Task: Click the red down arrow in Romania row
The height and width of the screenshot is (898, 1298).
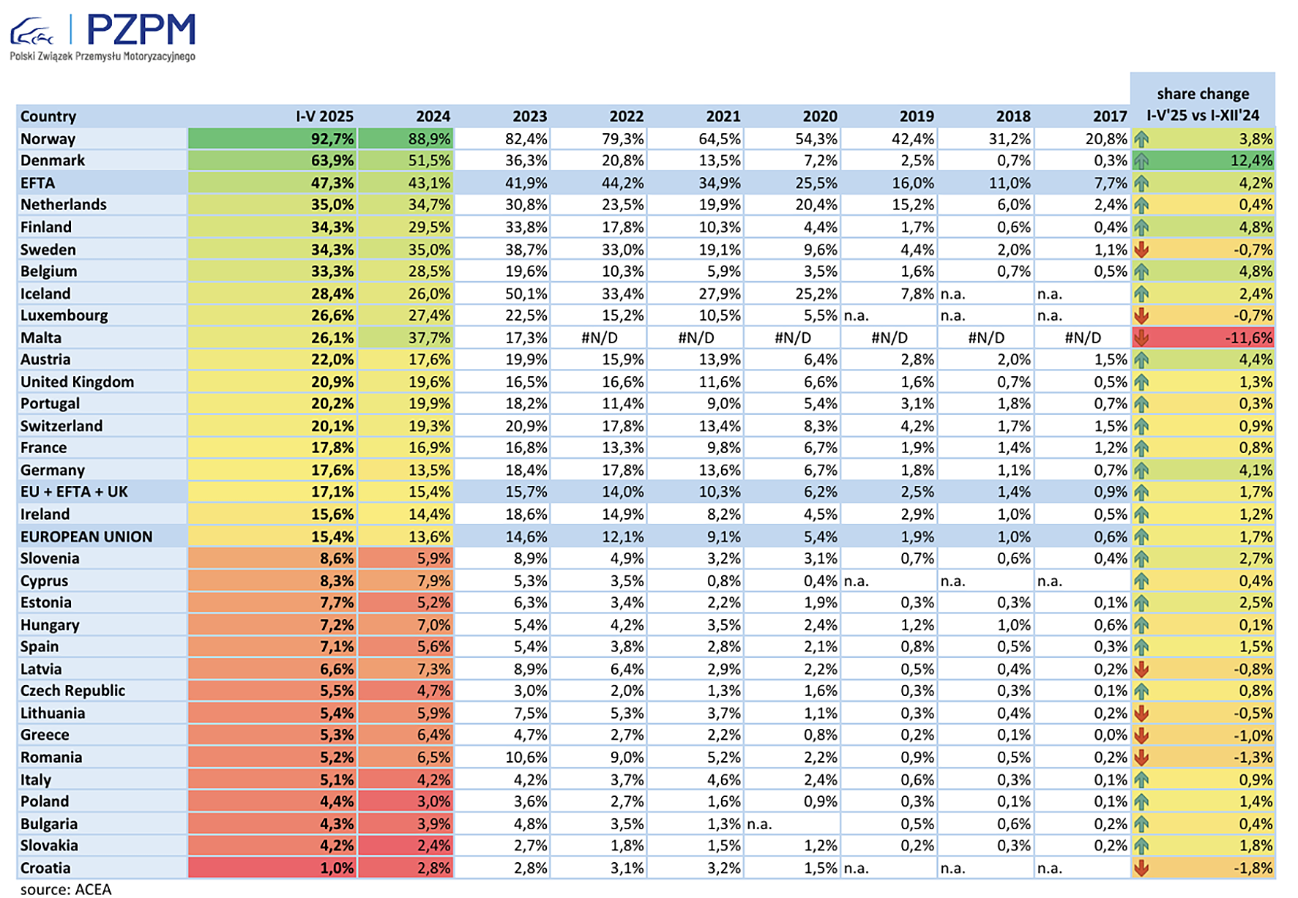Action: click(1141, 757)
